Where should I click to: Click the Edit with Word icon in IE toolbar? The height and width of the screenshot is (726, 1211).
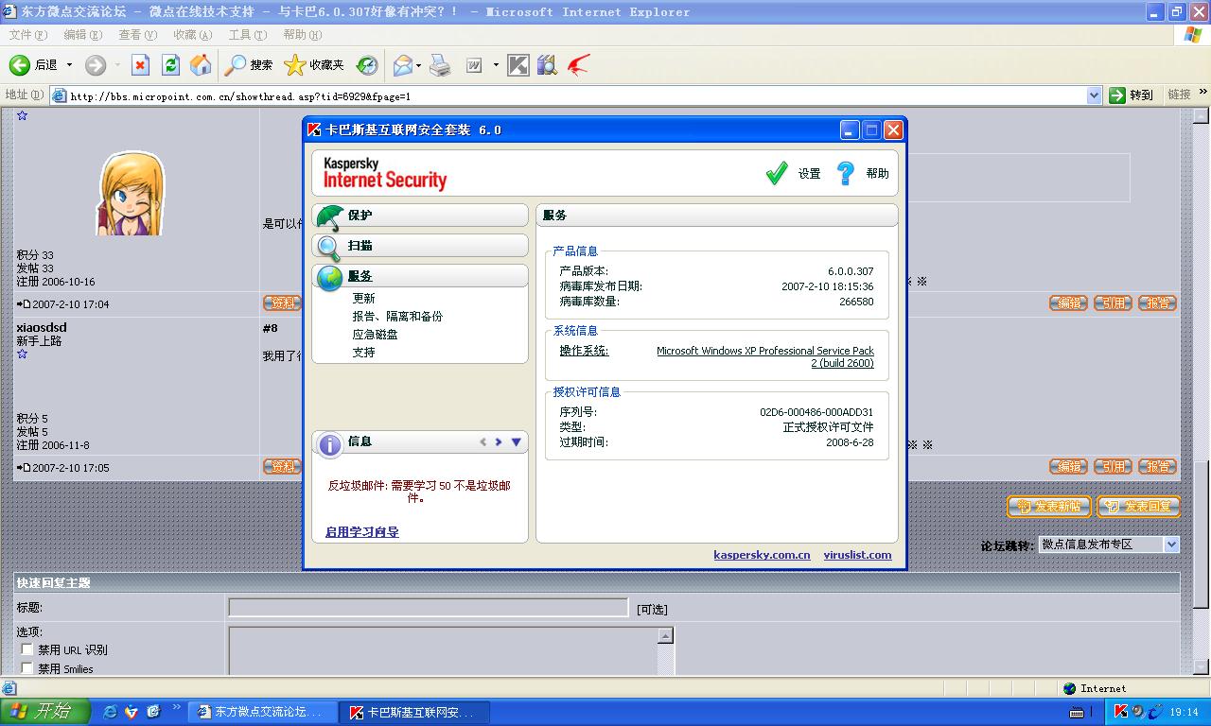473,64
